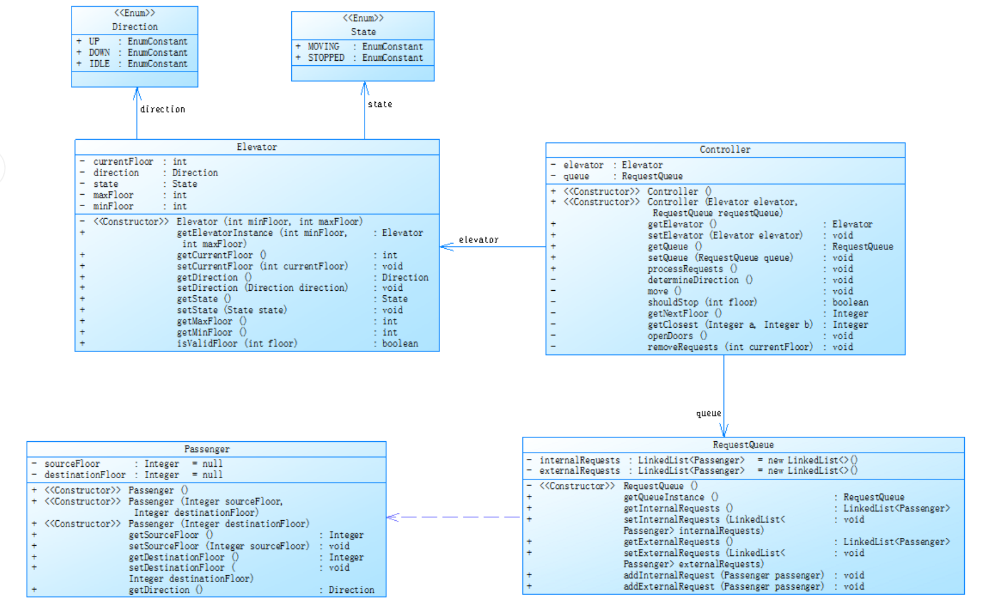
Task: Click the setSourceFloor method
Action: point(190,546)
